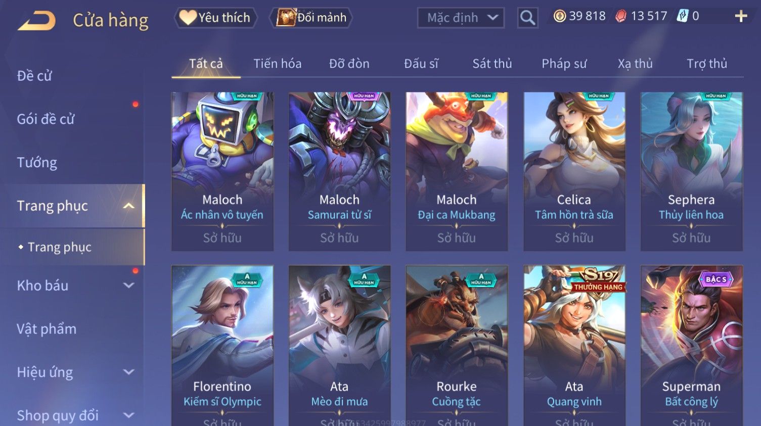Open Maloch Samurai tử sĩ skin card
Viewport: 761px width, 426px height.
(339, 171)
